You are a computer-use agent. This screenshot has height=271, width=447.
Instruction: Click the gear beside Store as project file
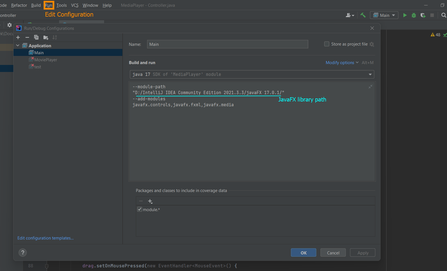click(372, 44)
